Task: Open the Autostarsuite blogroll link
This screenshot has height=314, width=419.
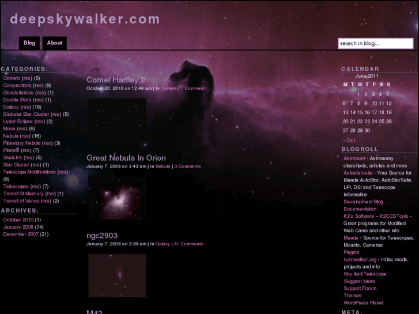Action: coord(358,173)
